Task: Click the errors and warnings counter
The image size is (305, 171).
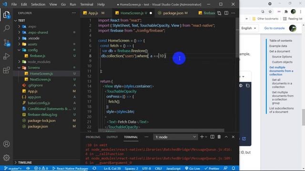Action: tap(41, 169)
